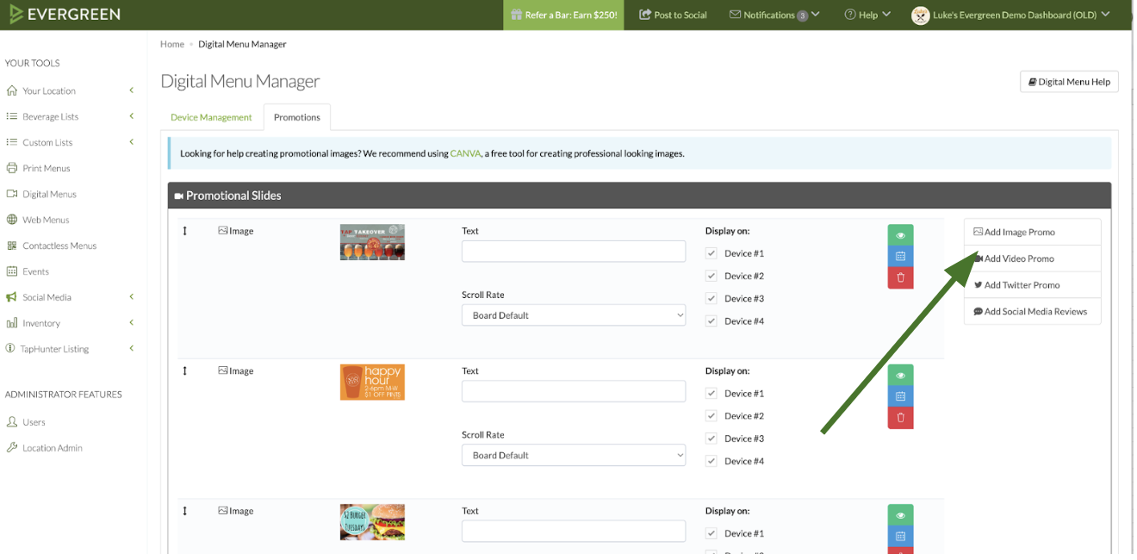Open calendar schedule for Tap Takeover slide

pyautogui.click(x=900, y=257)
